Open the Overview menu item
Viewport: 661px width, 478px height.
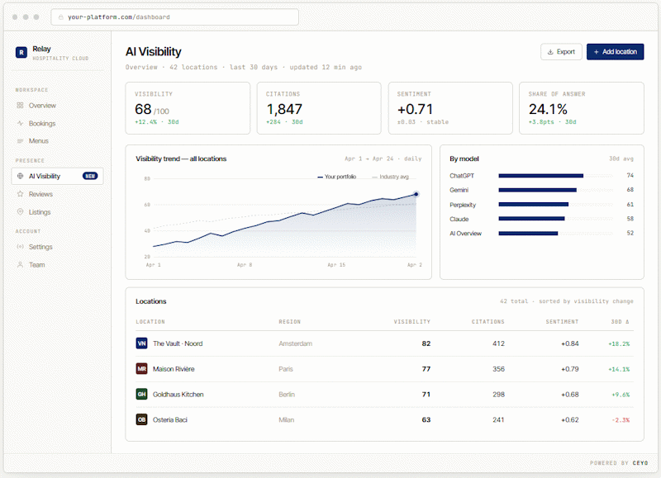click(x=57, y=106)
